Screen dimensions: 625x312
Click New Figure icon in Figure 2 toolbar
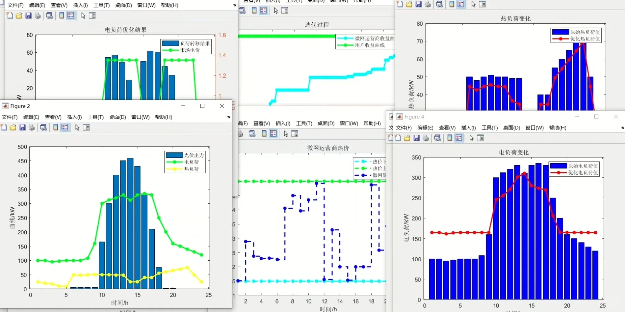(4, 127)
